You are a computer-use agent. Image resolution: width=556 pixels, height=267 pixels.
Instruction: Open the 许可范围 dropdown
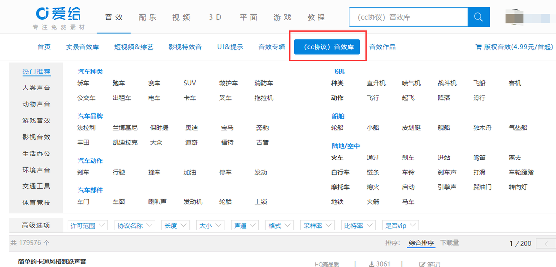pos(87,225)
